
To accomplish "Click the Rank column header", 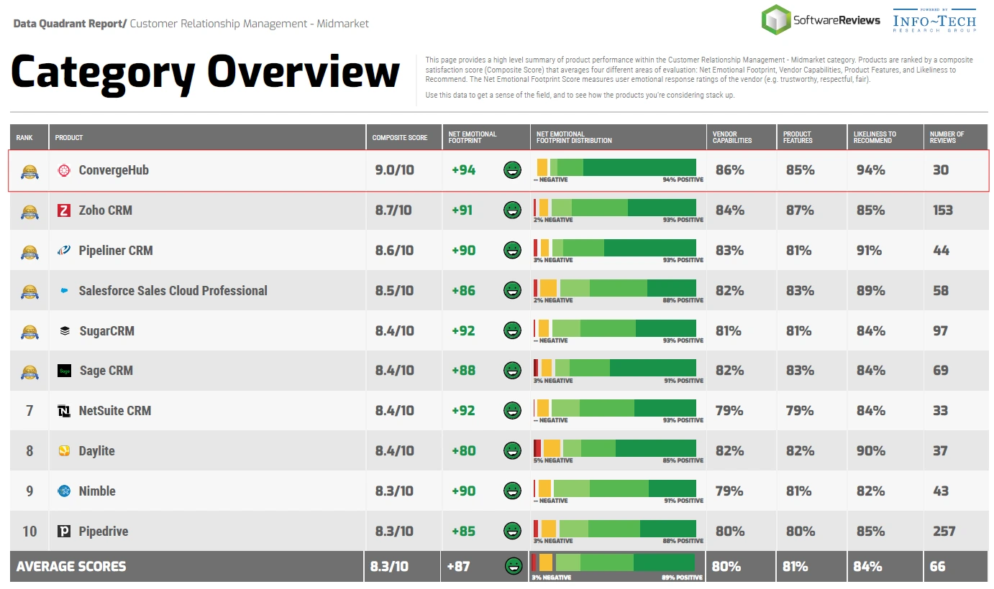I will (29, 136).
